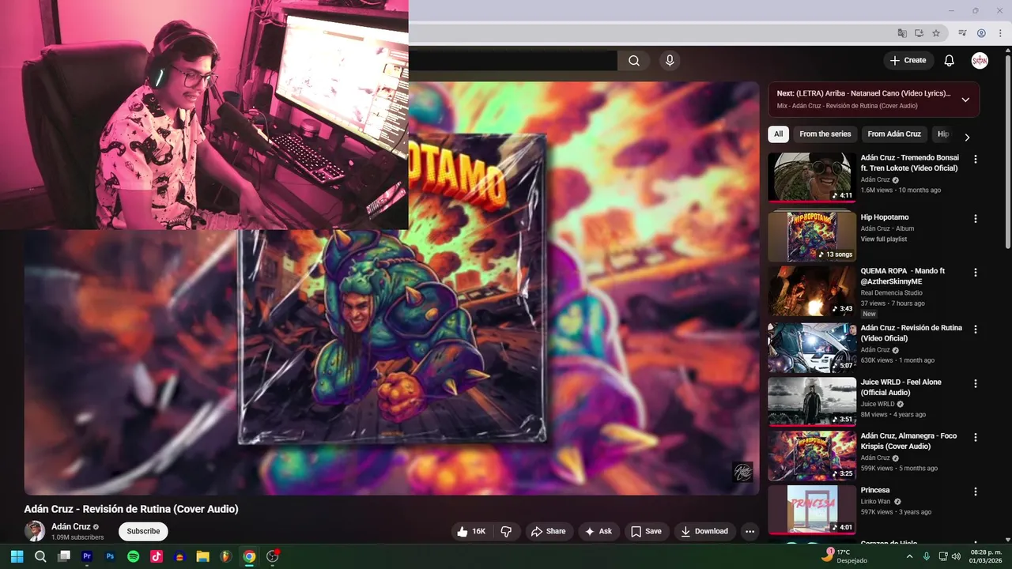
Task: Open Windows taskbar search
Action: coord(40,556)
